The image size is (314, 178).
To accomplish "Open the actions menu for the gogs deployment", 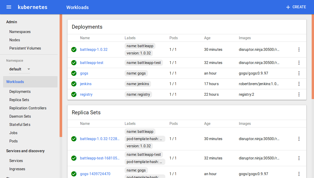I will tap(299, 73).
